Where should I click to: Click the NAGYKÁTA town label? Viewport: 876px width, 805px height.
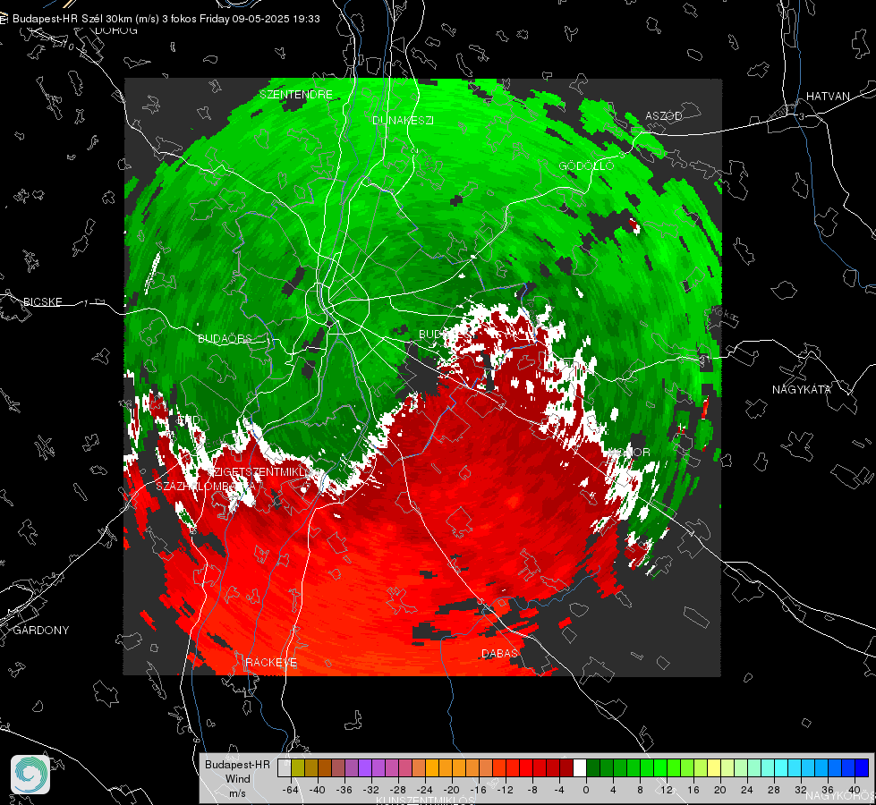802,389
